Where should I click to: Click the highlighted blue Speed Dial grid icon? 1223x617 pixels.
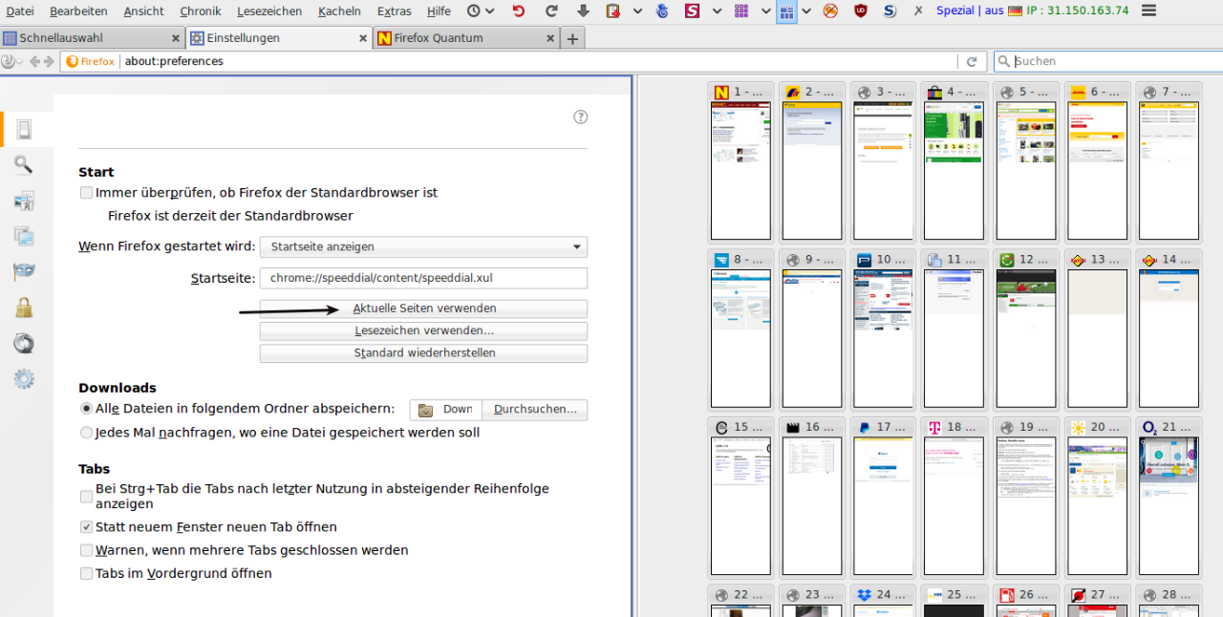pyautogui.click(x=786, y=11)
